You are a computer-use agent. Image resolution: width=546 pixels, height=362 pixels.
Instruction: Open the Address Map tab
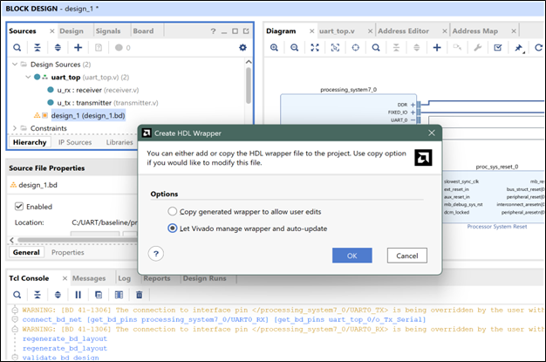click(x=475, y=31)
